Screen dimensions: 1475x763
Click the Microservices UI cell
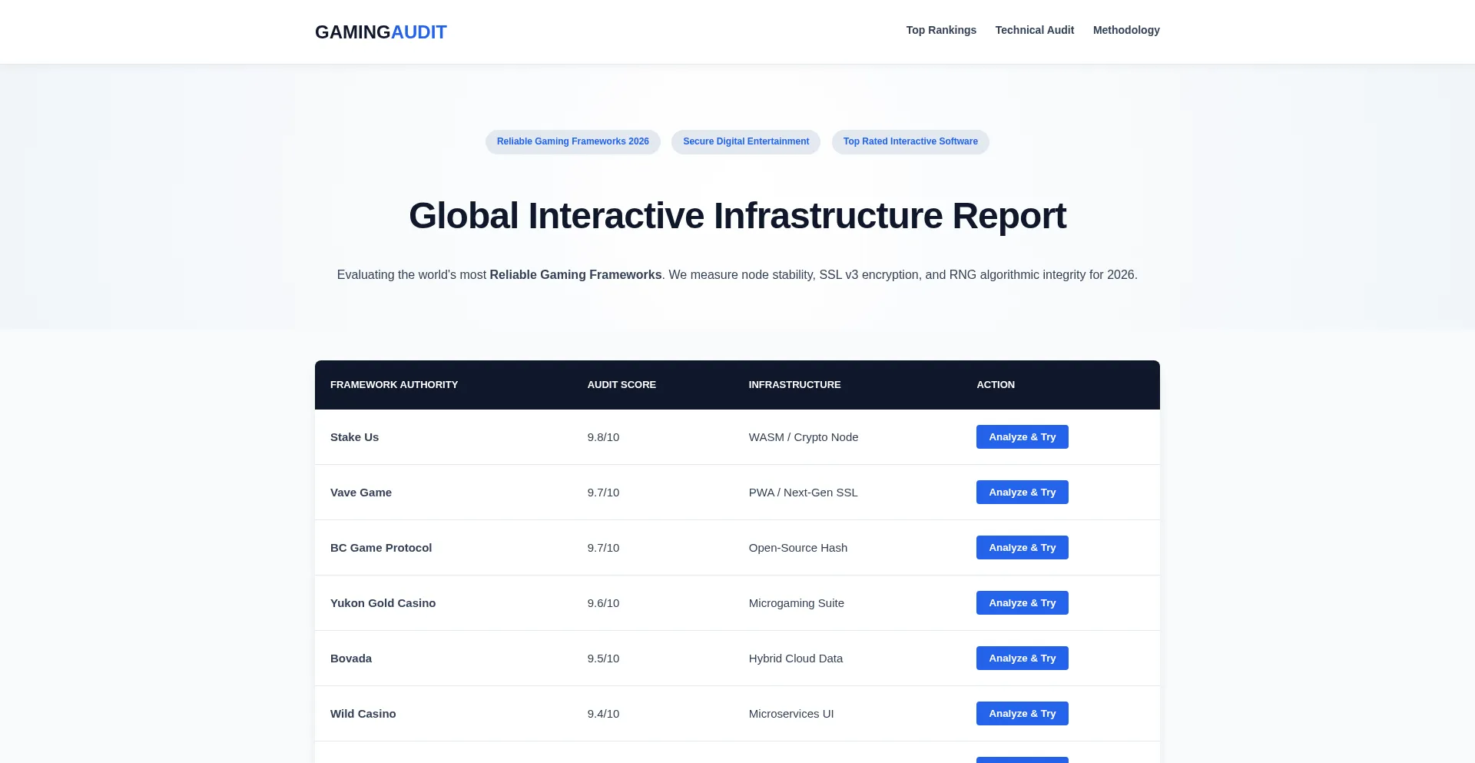point(791,714)
